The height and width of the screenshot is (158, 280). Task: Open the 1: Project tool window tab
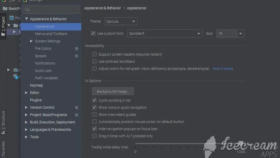[3, 26]
